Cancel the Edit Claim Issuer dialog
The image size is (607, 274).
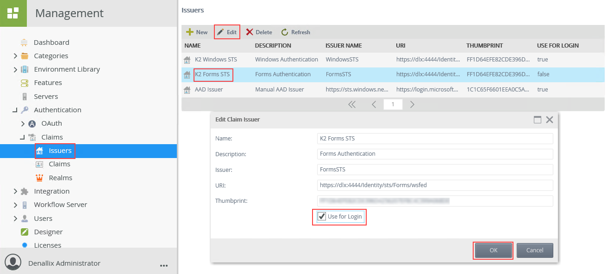535,250
